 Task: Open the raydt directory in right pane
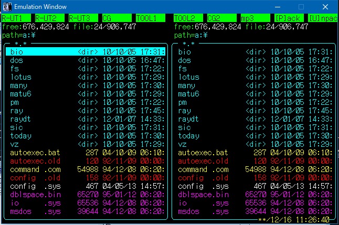click(x=188, y=119)
